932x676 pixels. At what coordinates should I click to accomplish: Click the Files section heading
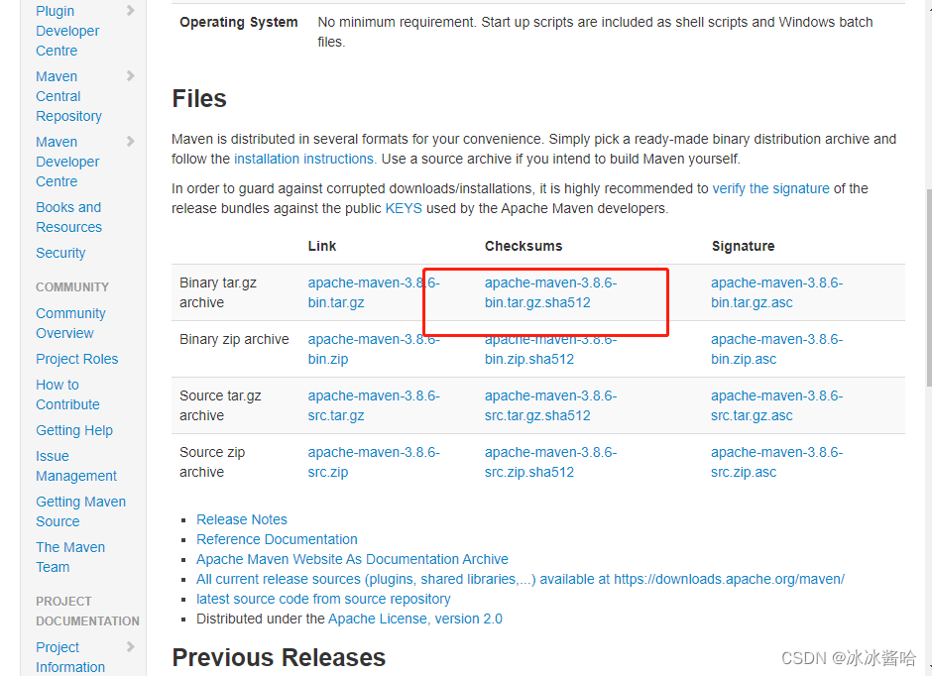pos(199,98)
